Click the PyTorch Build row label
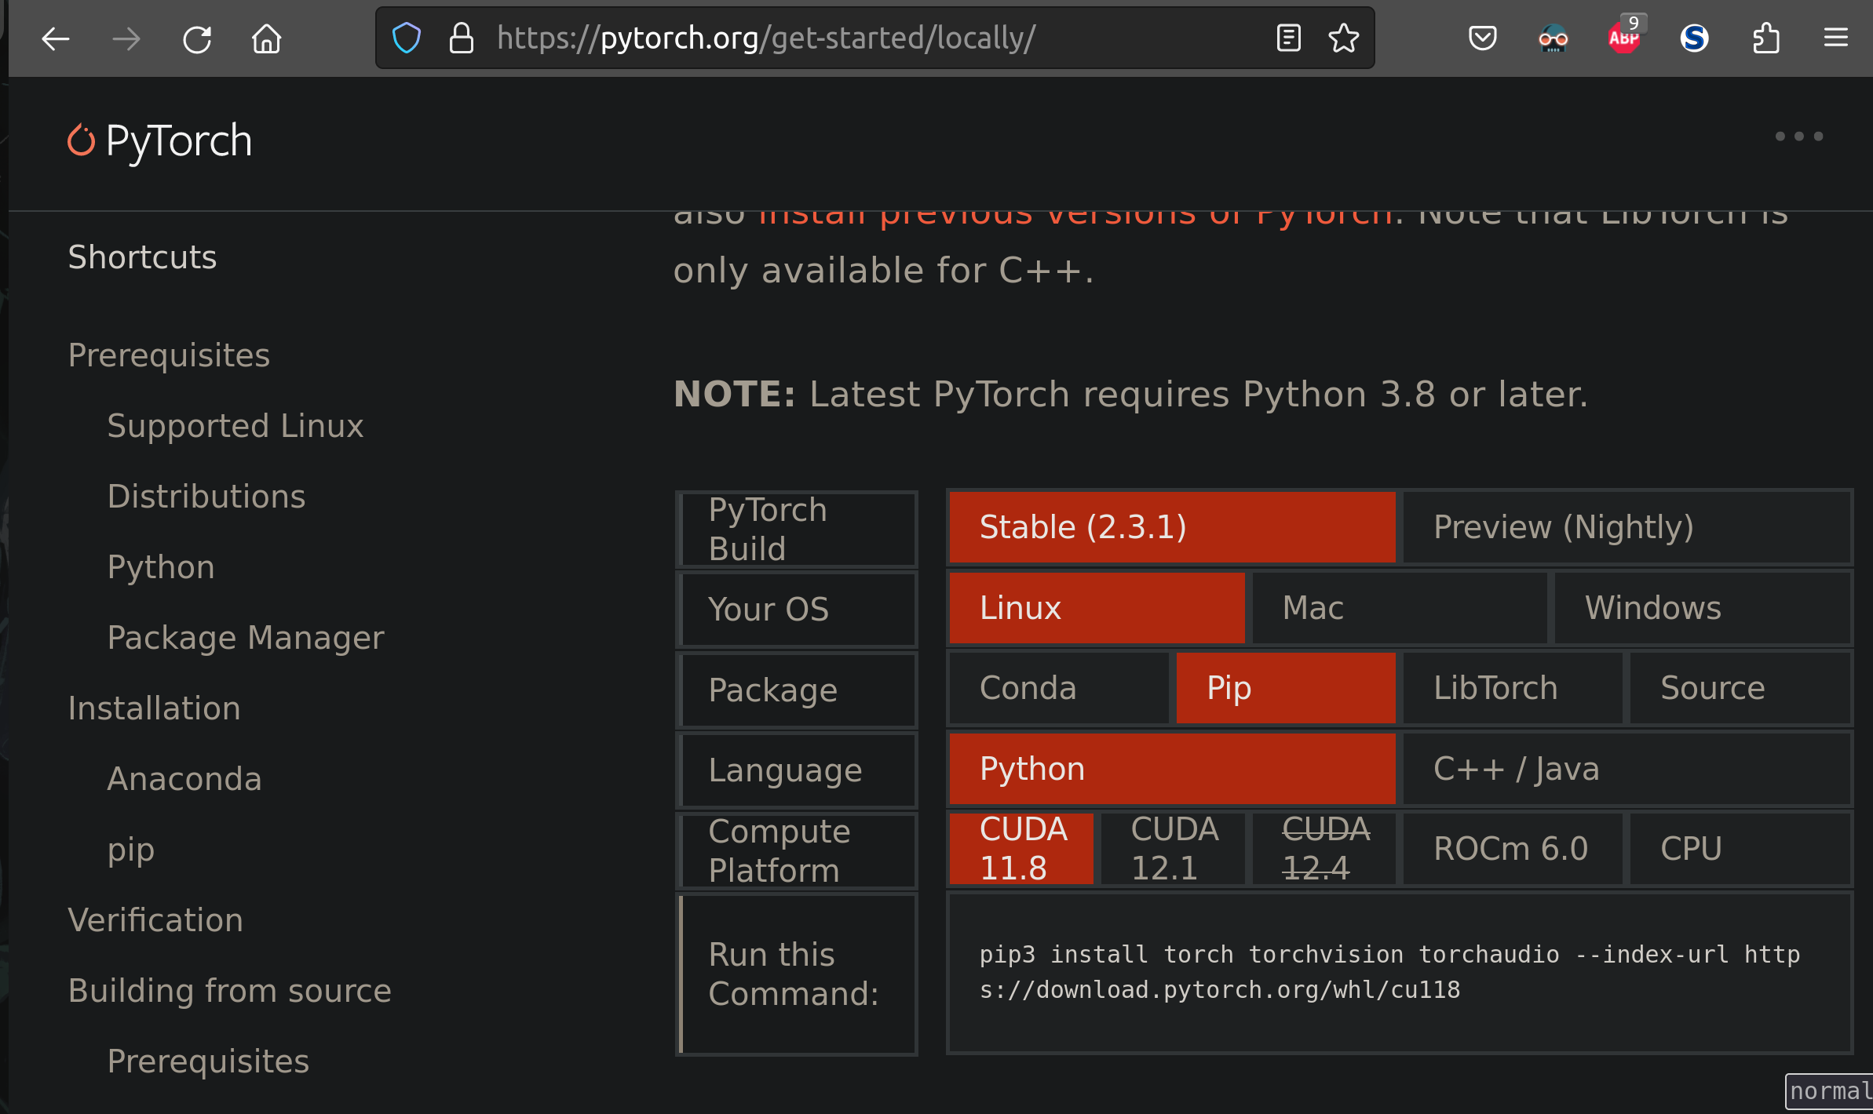 [798, 529]
